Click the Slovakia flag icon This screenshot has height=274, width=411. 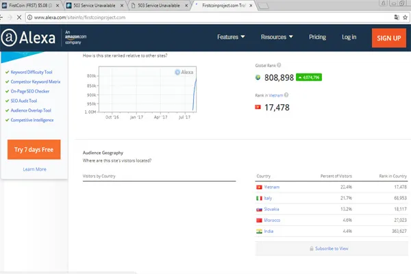[259, 209]
